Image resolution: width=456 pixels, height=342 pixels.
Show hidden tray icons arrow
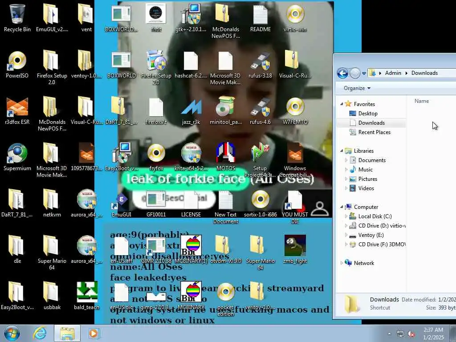(x=389, y=334)
